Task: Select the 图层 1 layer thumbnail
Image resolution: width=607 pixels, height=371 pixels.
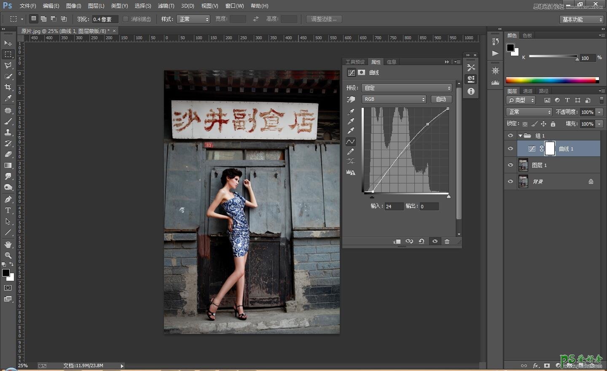Action: click(x=523, y=165)
